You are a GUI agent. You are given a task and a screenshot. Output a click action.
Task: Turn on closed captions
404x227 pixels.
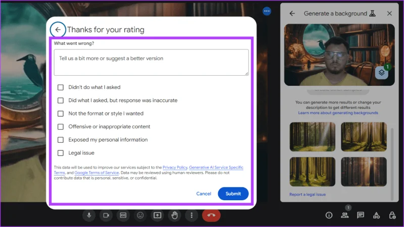tap(123, 215)
